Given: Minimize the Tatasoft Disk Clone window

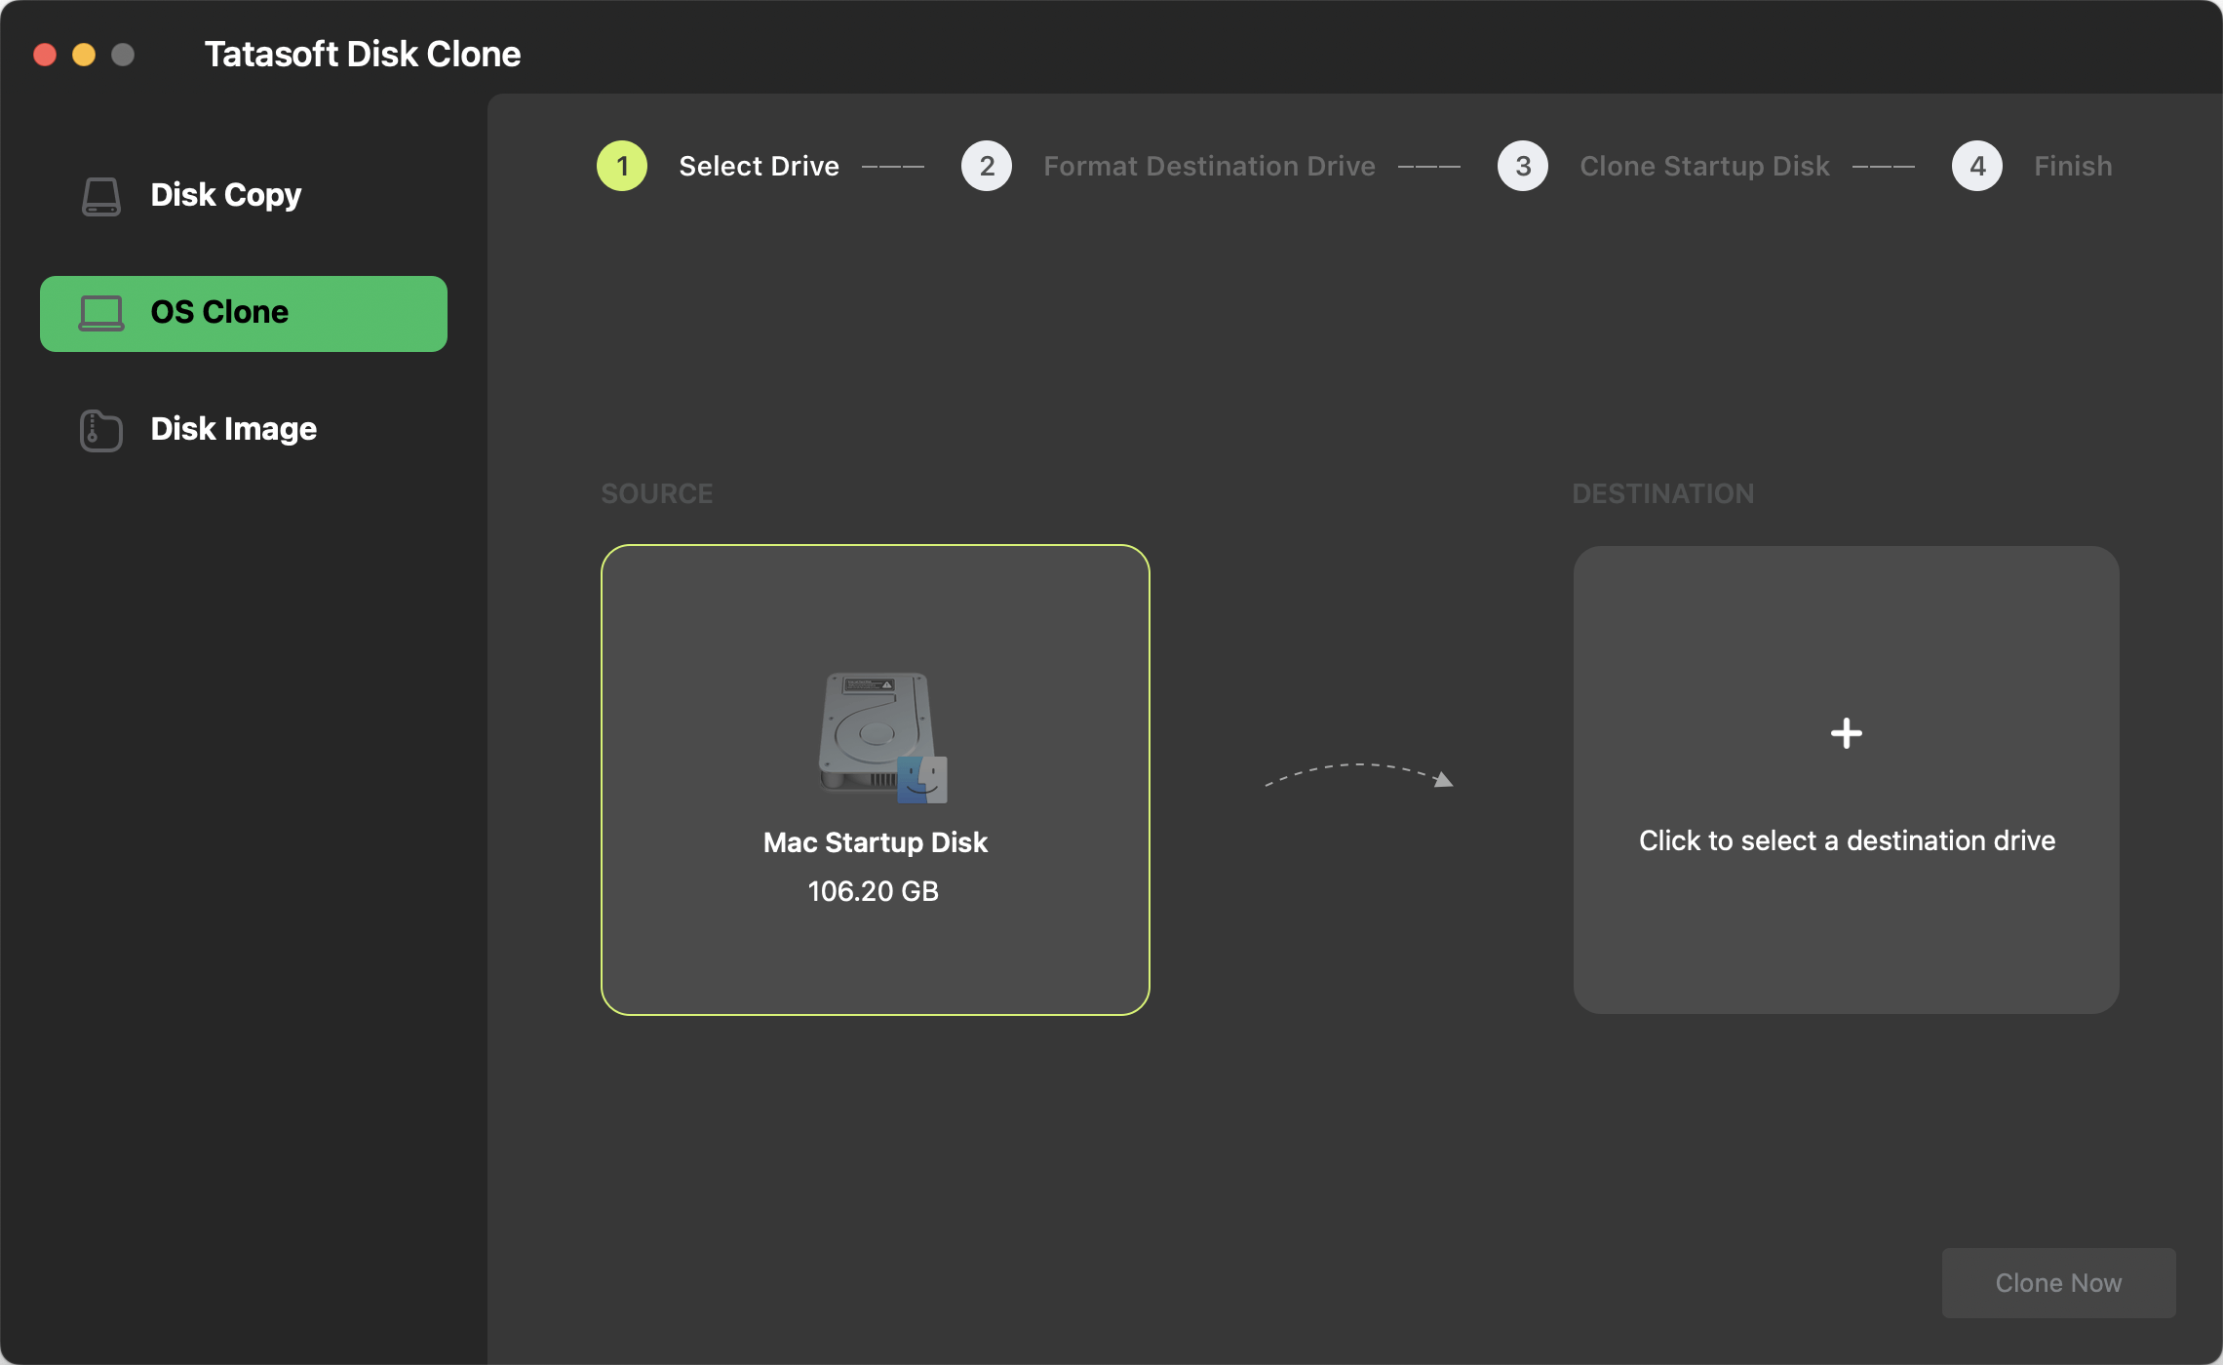Looking at the screenshot, I should [x=85, y=56].
